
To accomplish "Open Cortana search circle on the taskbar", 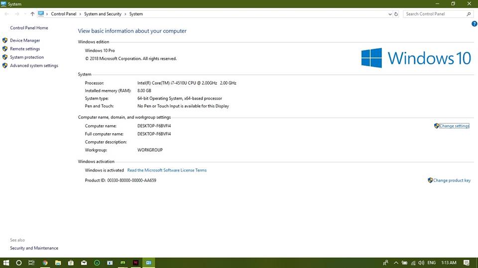I will pos(18,263).
